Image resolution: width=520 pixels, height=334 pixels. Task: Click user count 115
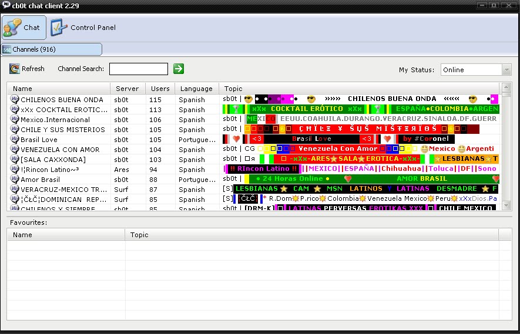coord(155,100)
